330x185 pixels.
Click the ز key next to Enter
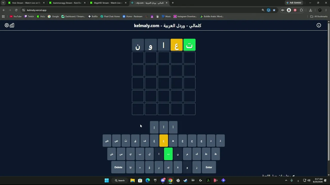click(x=197, y=167)
